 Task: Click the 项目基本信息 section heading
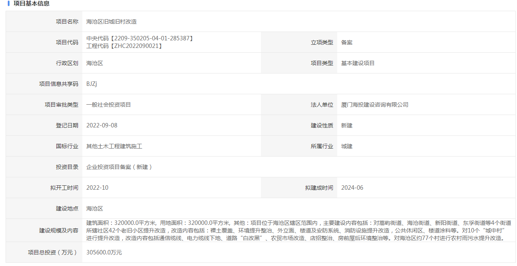pos(32,4)
